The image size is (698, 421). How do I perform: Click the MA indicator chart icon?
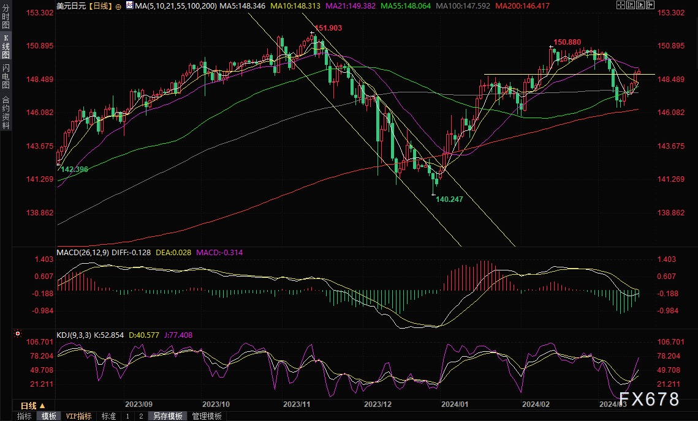click(129, 6)
